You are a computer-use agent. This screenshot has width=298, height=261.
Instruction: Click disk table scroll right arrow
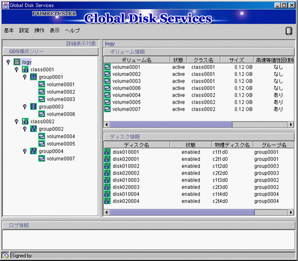click(x=291, y=212)
